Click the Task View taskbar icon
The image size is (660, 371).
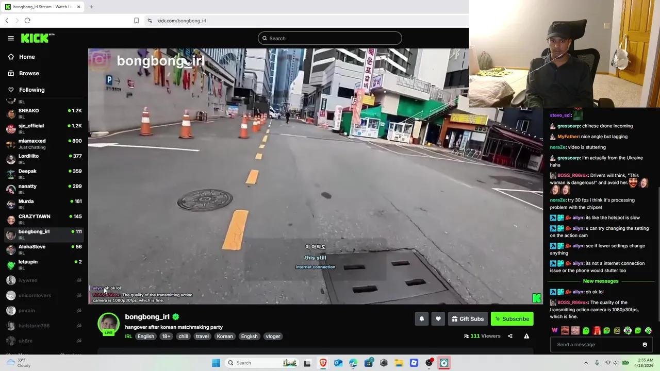coord(307,363)
